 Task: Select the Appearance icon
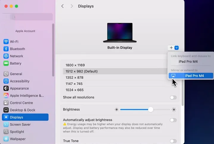point(6,88)
